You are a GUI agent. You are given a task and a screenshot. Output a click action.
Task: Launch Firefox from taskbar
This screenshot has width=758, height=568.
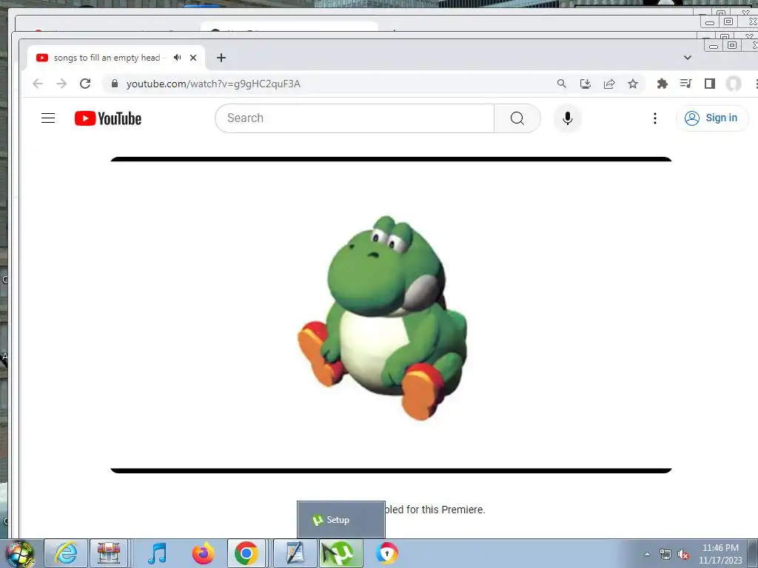(x=203, y=553)
